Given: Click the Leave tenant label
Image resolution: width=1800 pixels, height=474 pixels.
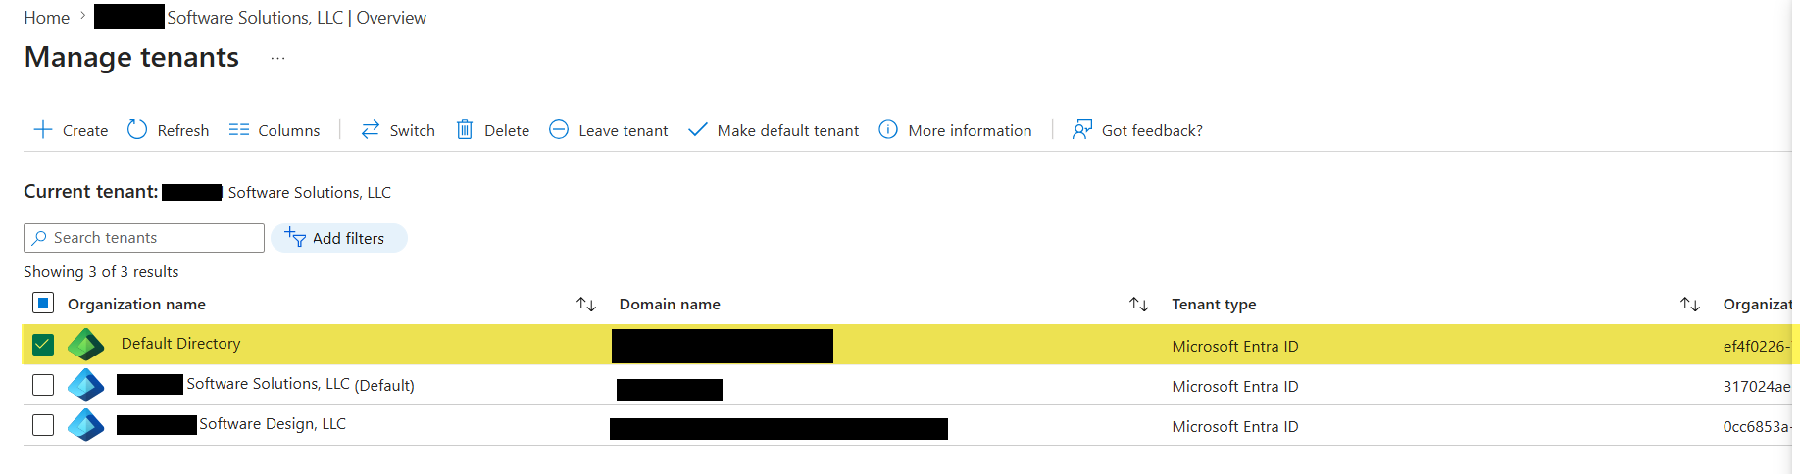Looking at the screenshot, I should [x=624, y=130].
